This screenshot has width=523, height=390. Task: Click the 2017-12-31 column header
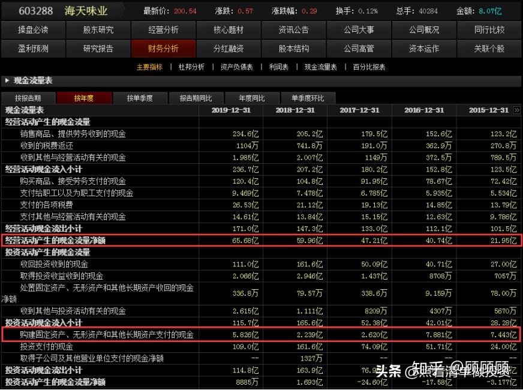tap(360, 110)
